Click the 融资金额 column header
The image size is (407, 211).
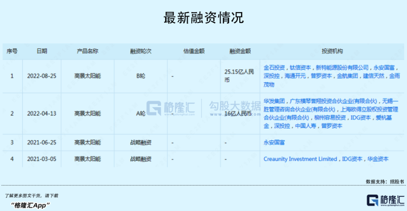(x=240, y=51)
